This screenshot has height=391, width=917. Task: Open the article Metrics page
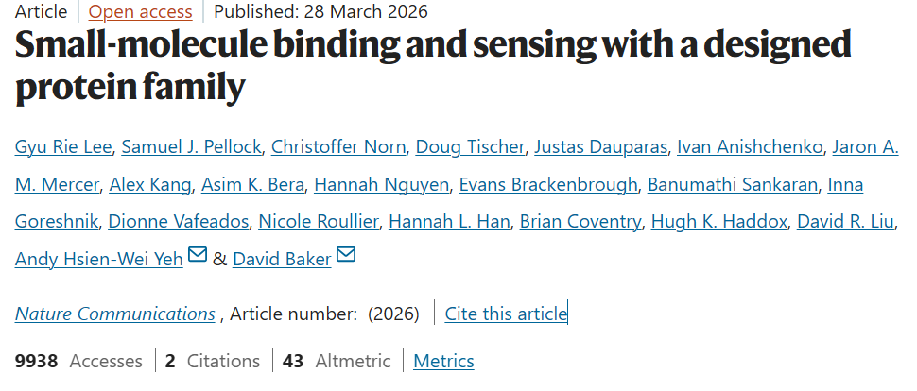click(x=443, y=361)
